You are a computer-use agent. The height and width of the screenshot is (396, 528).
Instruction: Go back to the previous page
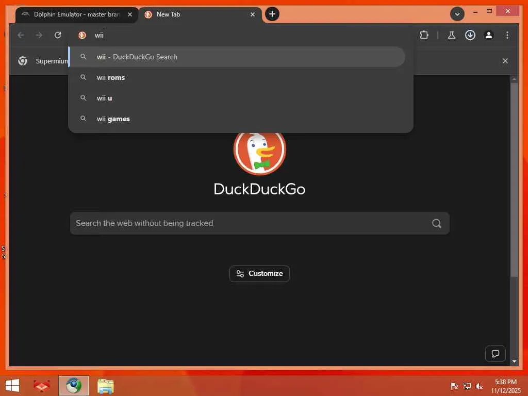[x=21, y=35]
